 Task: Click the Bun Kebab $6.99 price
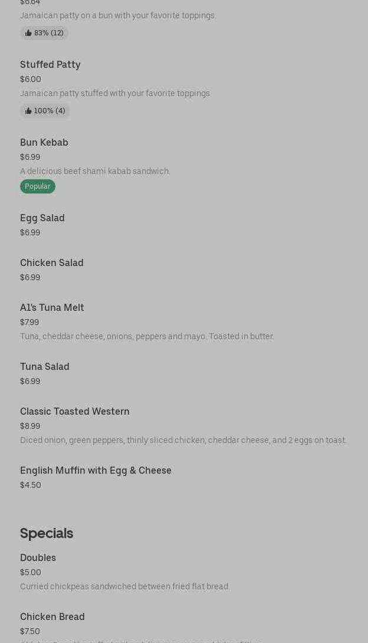(30, 157)
